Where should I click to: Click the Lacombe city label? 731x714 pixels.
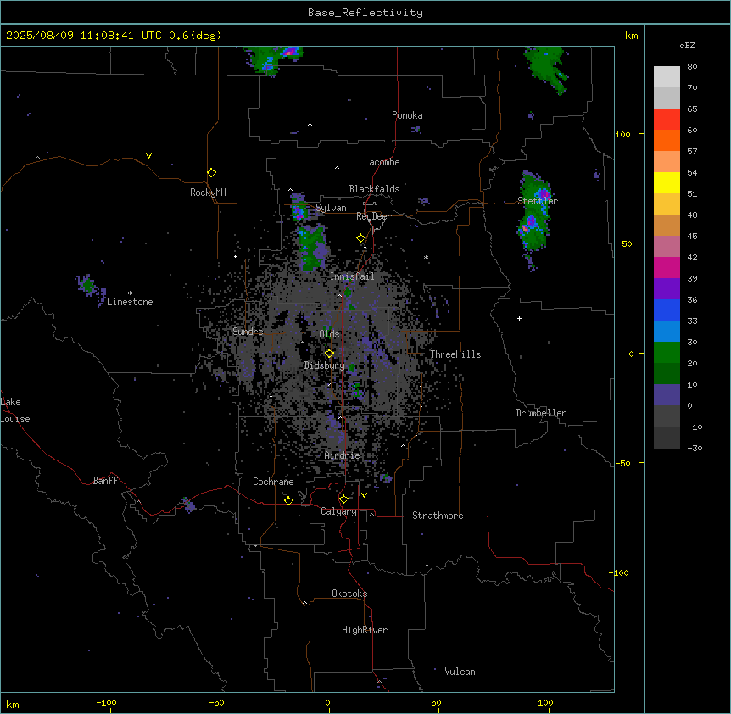click(x=382, y=162)
